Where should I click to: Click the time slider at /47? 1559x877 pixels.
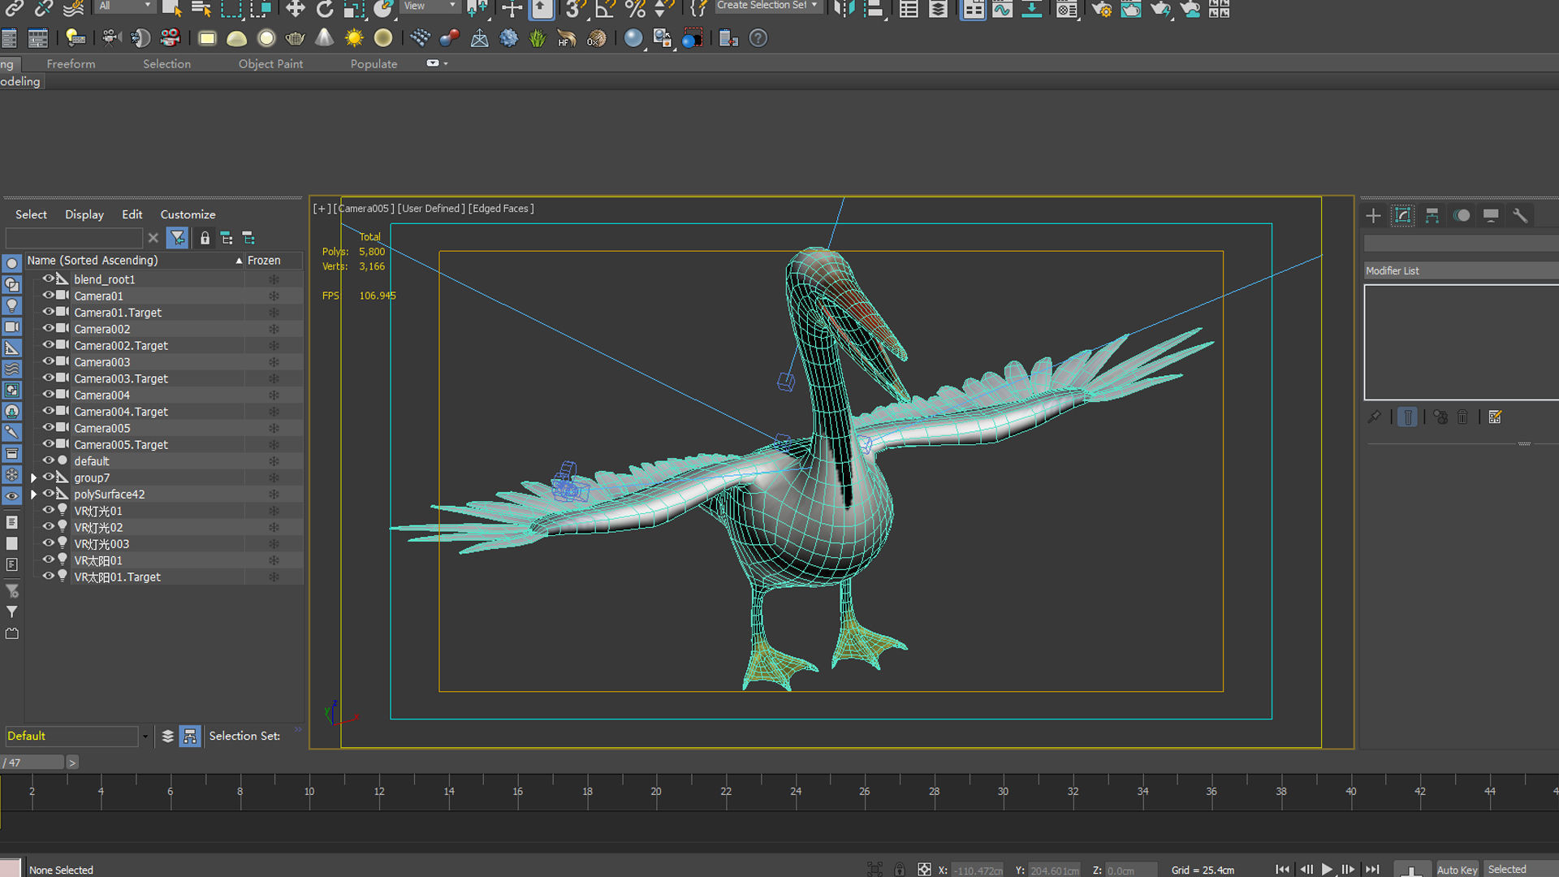pyautogui.click(x=32, y=763)
